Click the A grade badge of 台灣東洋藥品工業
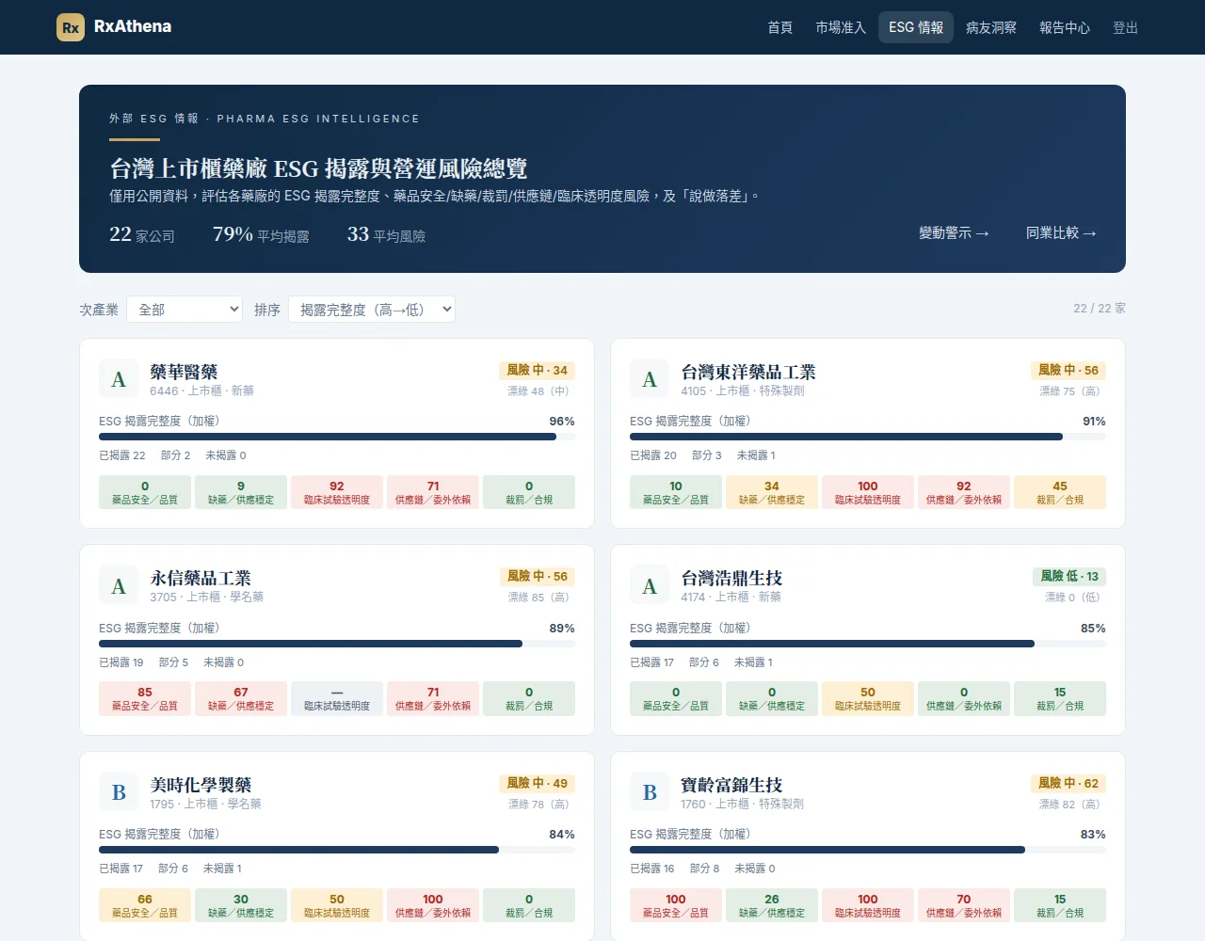 click(650, 379)
